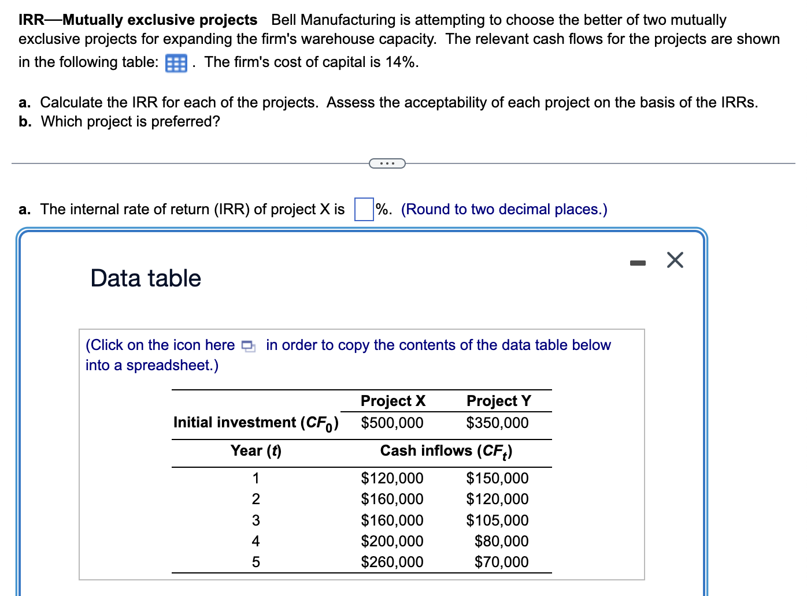This screenshot has width=807, height=596.
Task: Click the Project Y $350,000 initial investment cell
Action: (x=497, y=422)
